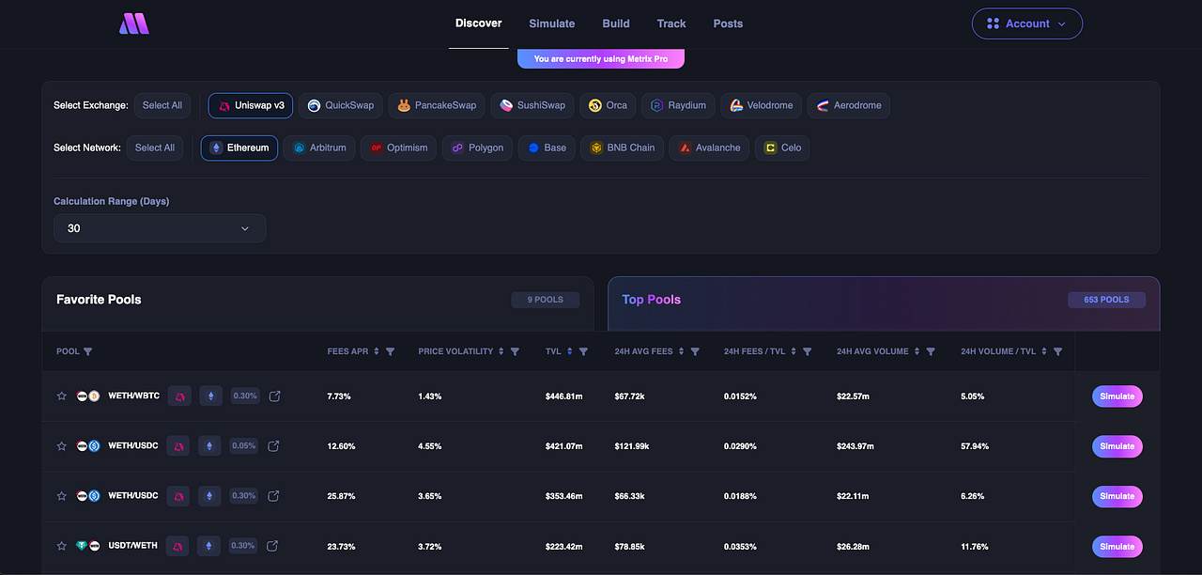Click Select All for exchanges
This screenshot has width=1202, height=575.
click(162, 105)
